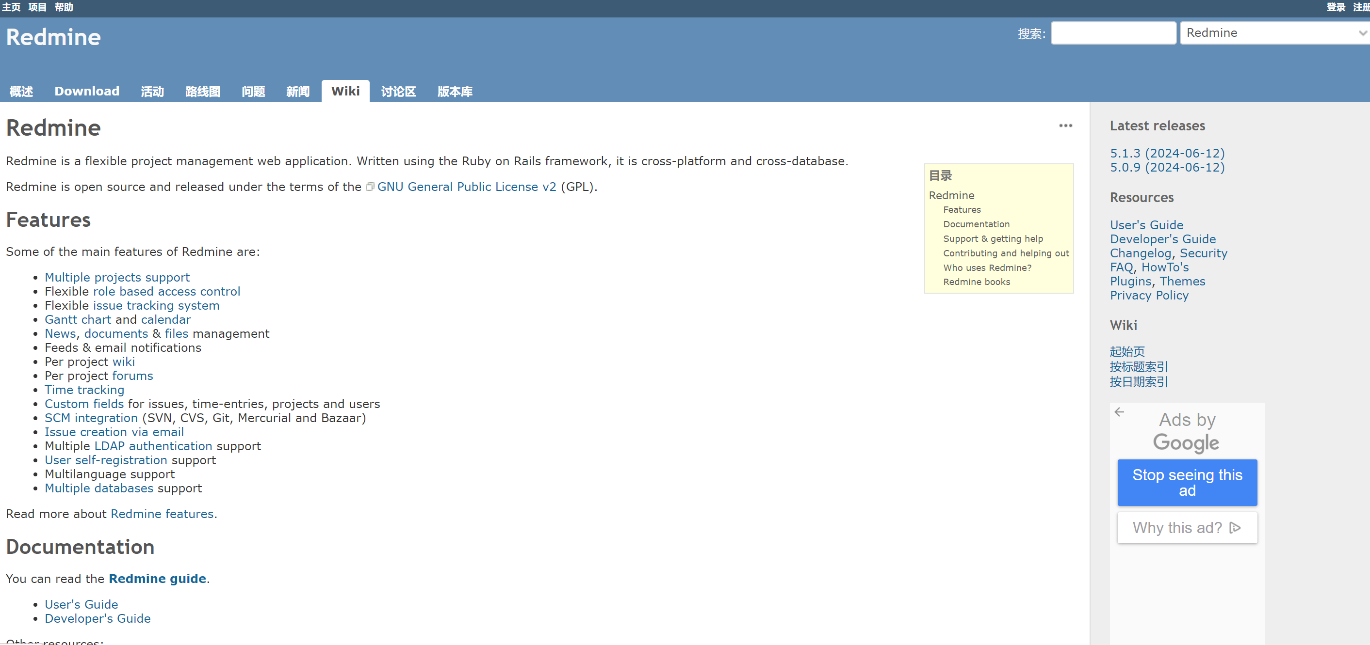Image resolution: width=1370 pixels, height=645 pixels.
Task: Click the News feature link
Action: (x=60, y=334)
